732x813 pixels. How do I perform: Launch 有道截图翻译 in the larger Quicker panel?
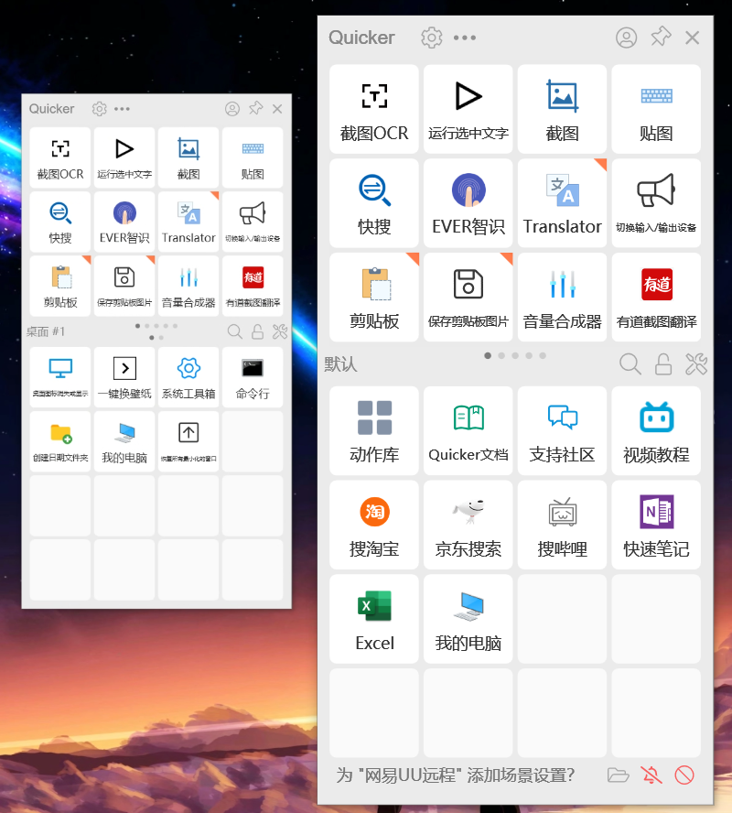point(656,298)
